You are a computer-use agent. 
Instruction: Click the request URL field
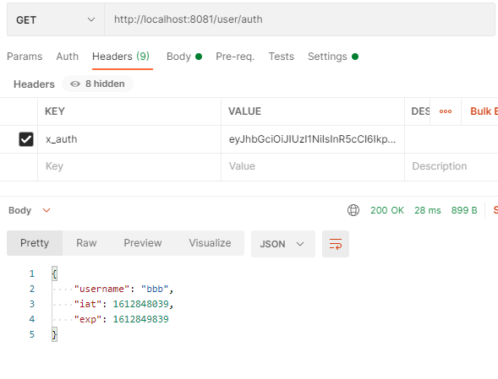click(299, 19)
